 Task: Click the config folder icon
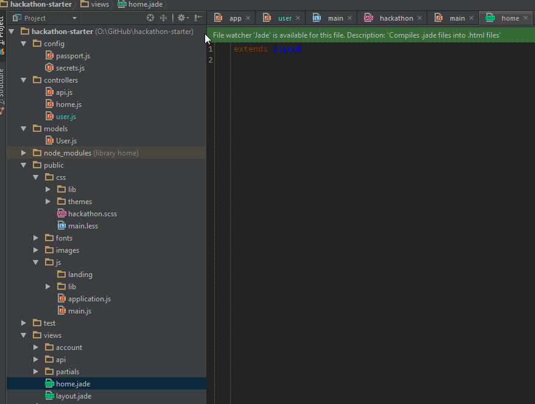[37, 43]
